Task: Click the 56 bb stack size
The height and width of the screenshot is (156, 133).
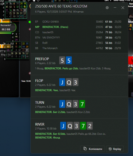Action: coord(109,43)
